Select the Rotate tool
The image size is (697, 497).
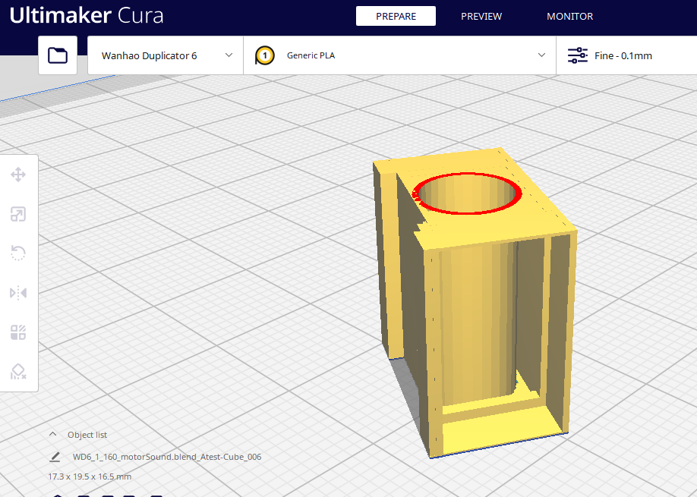tap(18, 253)
